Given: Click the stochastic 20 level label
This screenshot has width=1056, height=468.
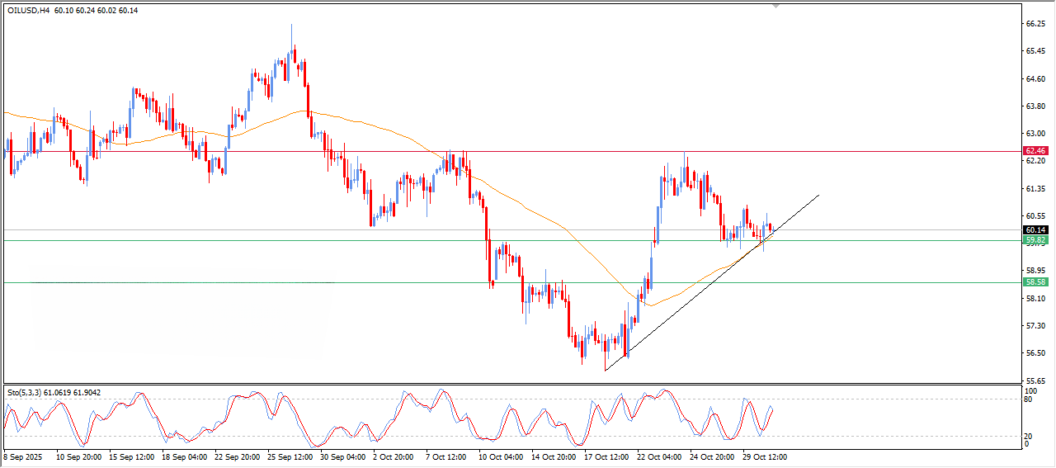Looking at the screenshot, I should pyautogui.click(x=1029, y=436).
